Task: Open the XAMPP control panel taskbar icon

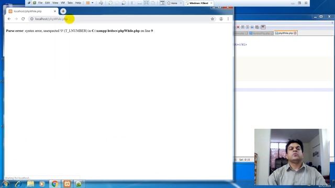Action: [67, 184]
